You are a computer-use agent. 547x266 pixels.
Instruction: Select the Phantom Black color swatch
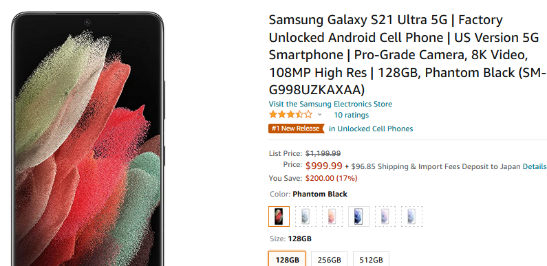[279, 217]
